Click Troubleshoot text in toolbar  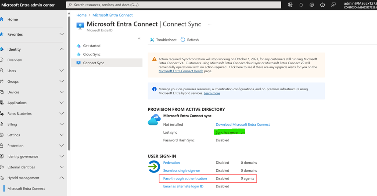166,40
